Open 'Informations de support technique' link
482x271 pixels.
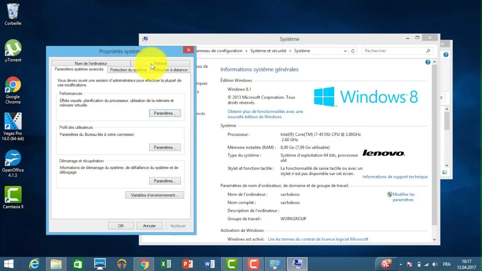[395, 177]
